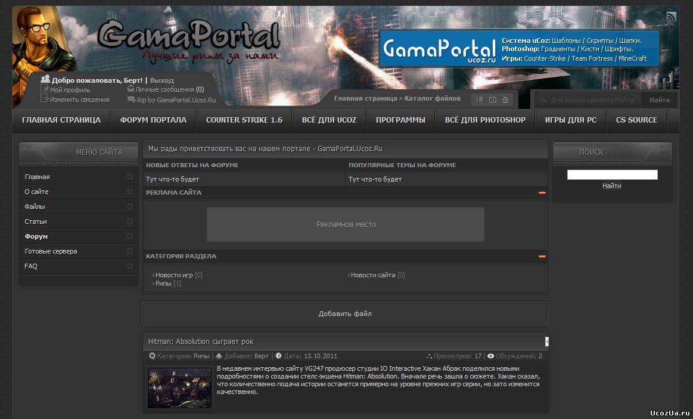Click the icon beside Rip by GamaPortal.Ucoz.Ru
This screenshot has width=693, height=419.
point(131,99)
